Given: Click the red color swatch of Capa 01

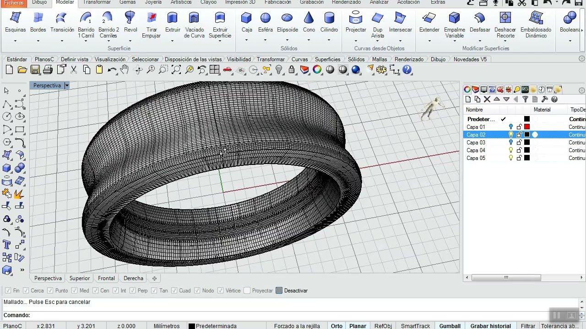Looking at the screenshot, I should coord(527,127).
